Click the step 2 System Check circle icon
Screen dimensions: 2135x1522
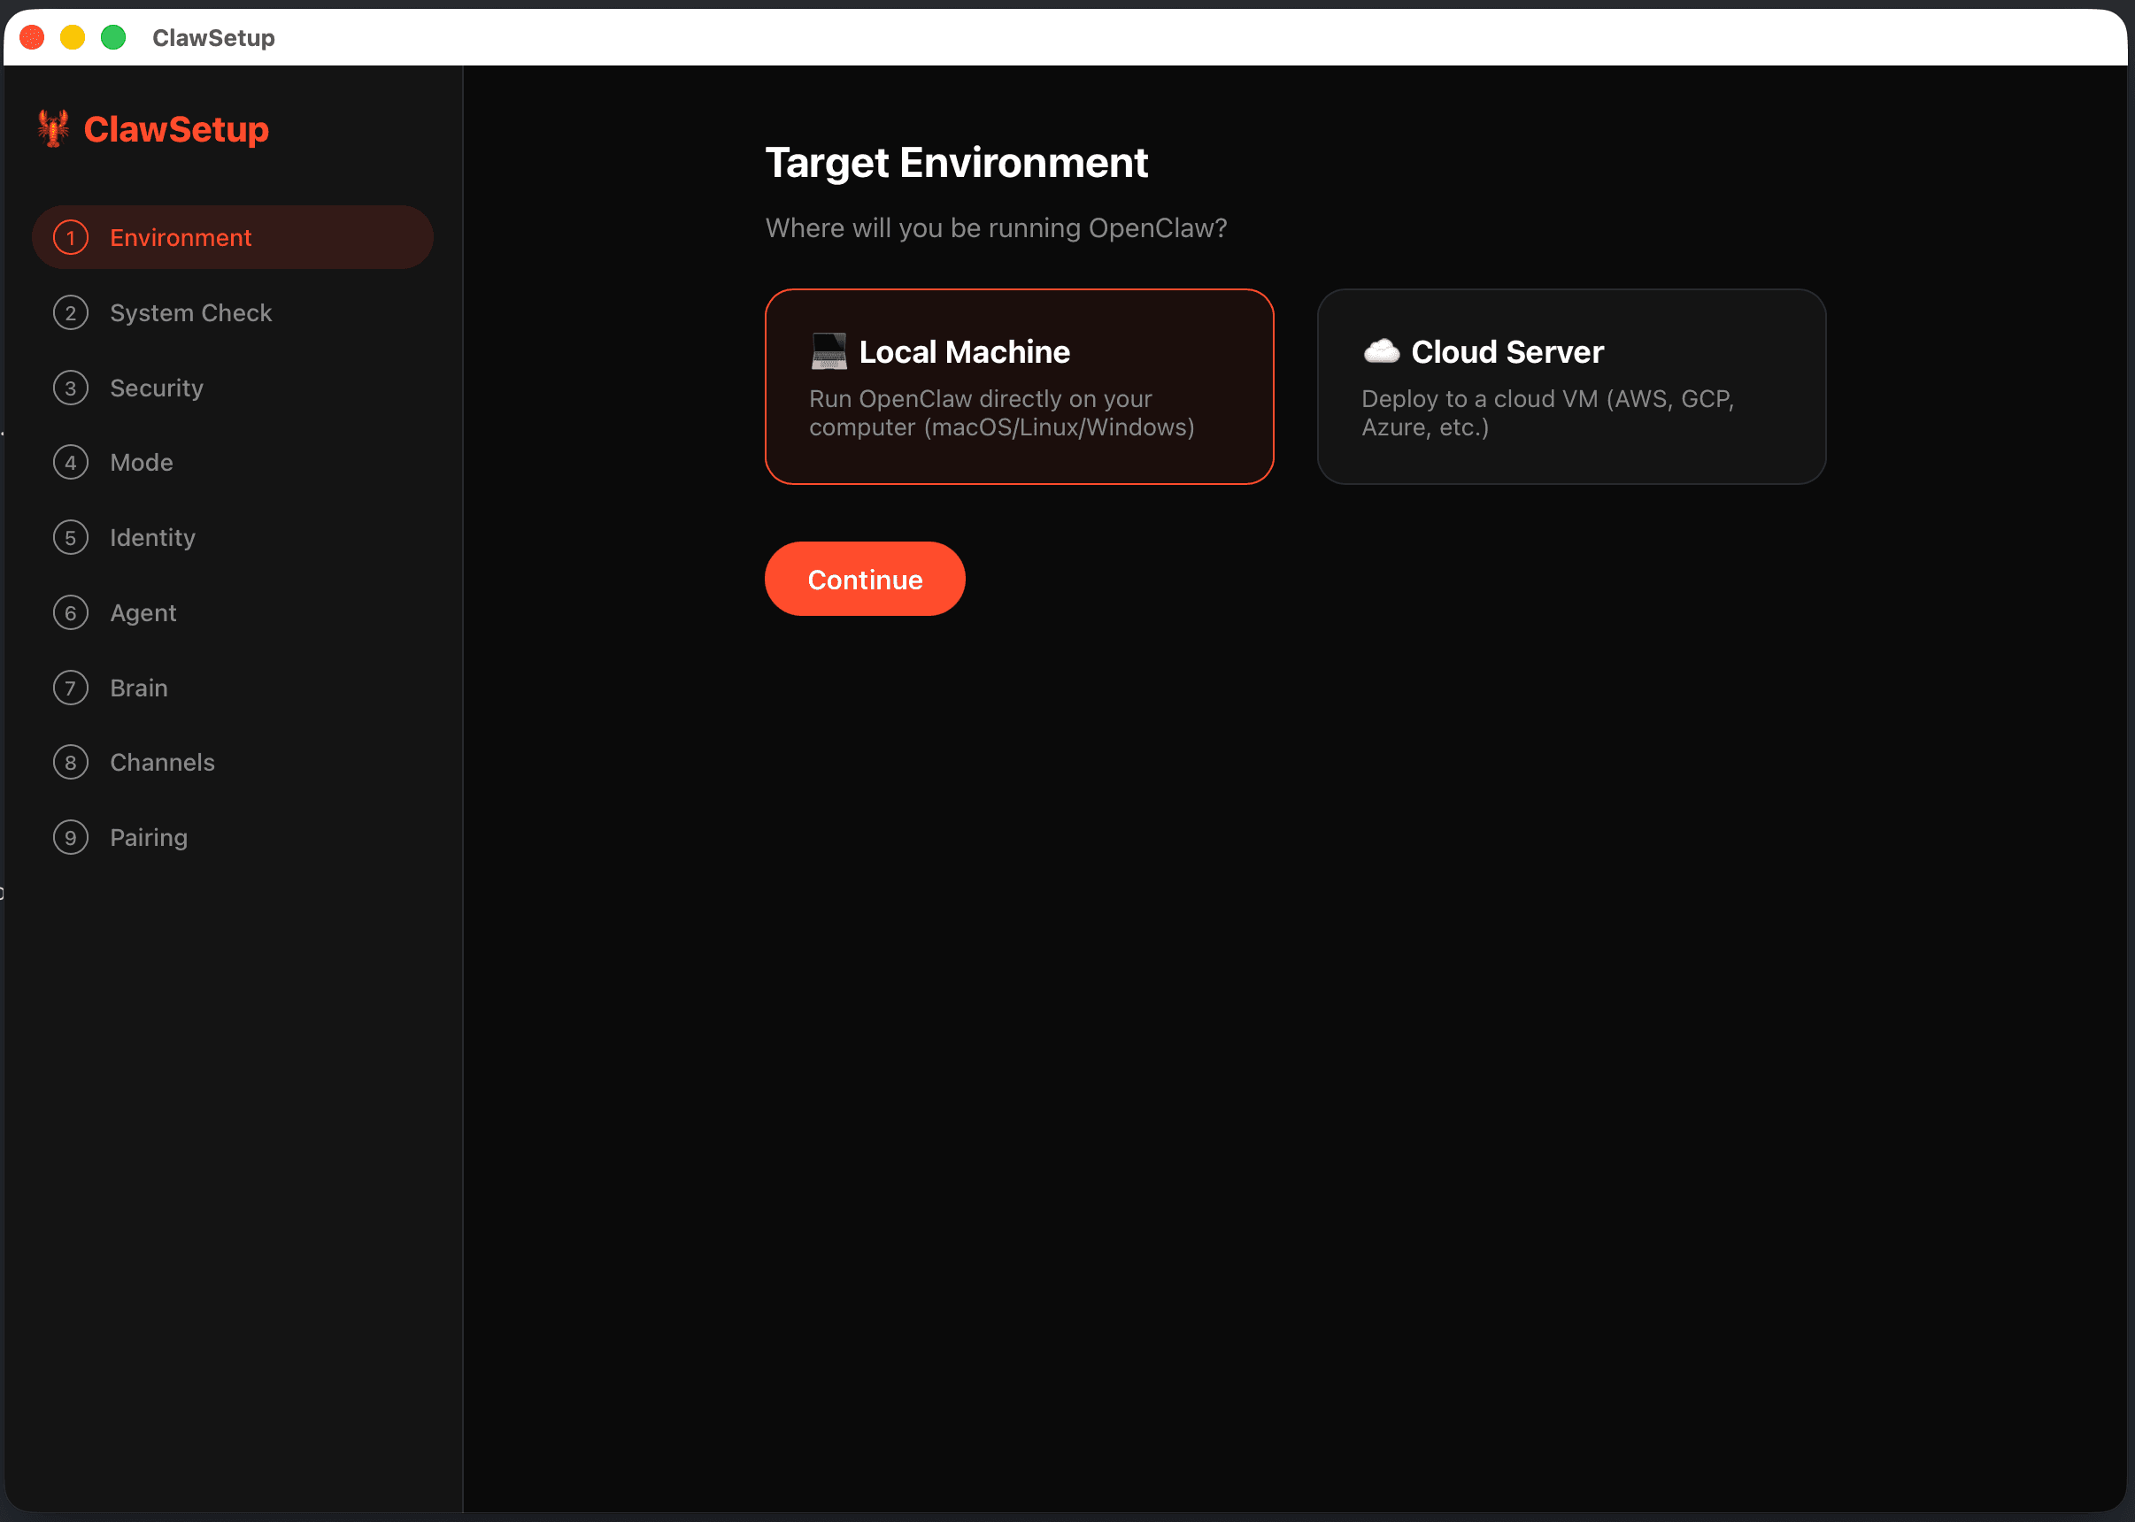coord(71,312)
